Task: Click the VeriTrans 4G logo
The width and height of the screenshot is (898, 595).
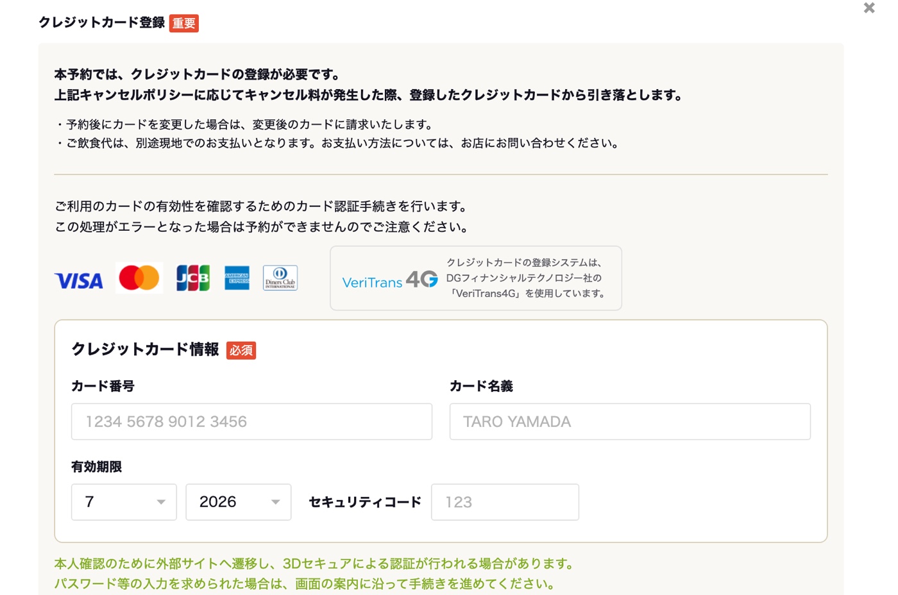Action: [x=390, y=280]
